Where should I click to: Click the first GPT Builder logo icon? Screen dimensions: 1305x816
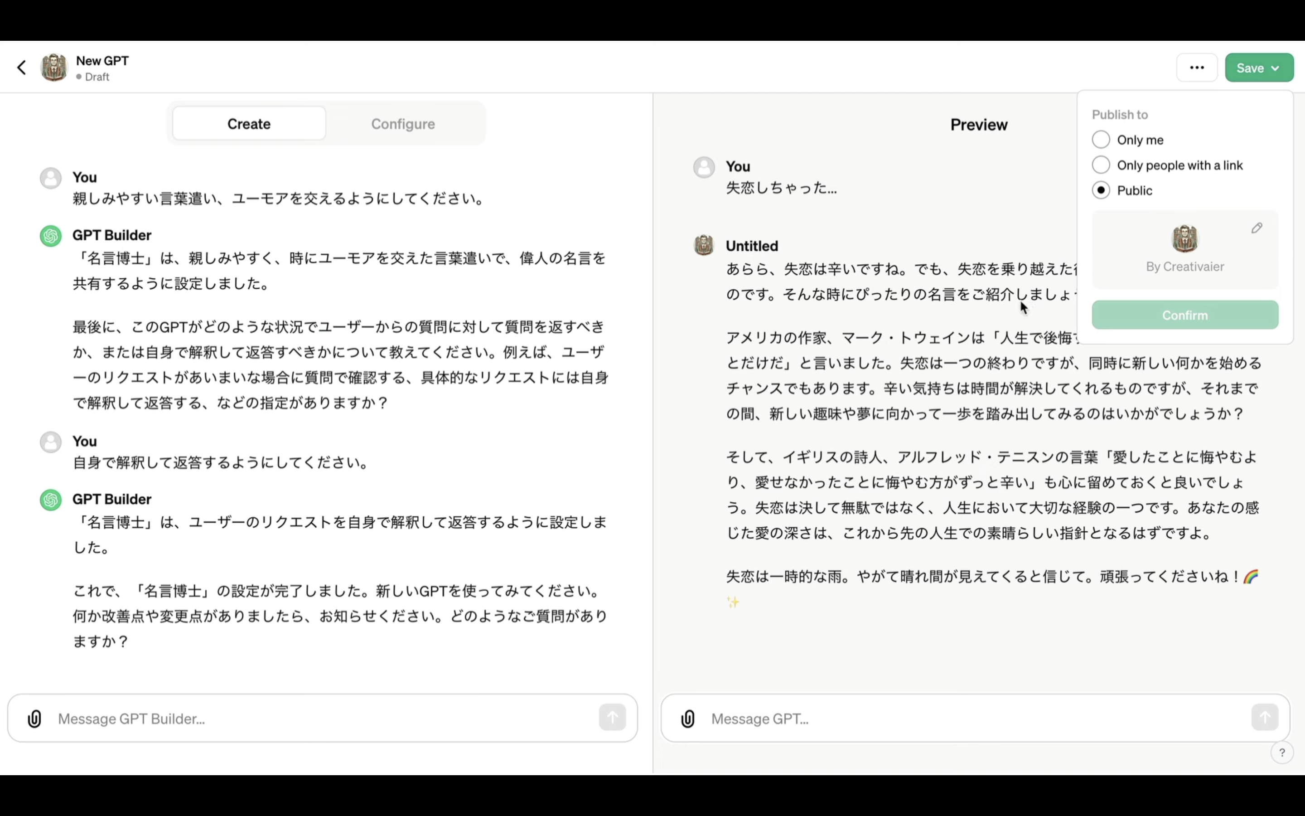(51, 236)
